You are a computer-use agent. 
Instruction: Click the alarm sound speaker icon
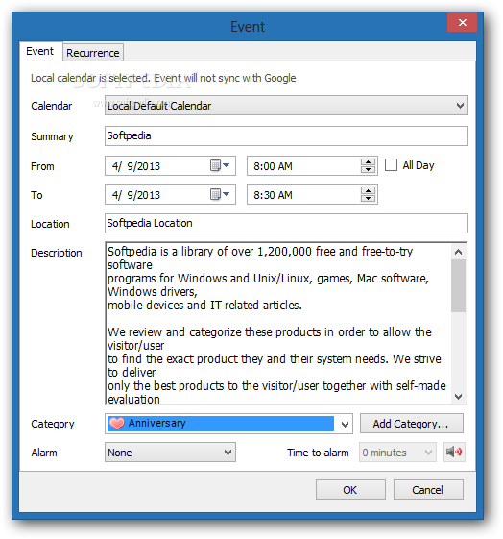(454, 452)
